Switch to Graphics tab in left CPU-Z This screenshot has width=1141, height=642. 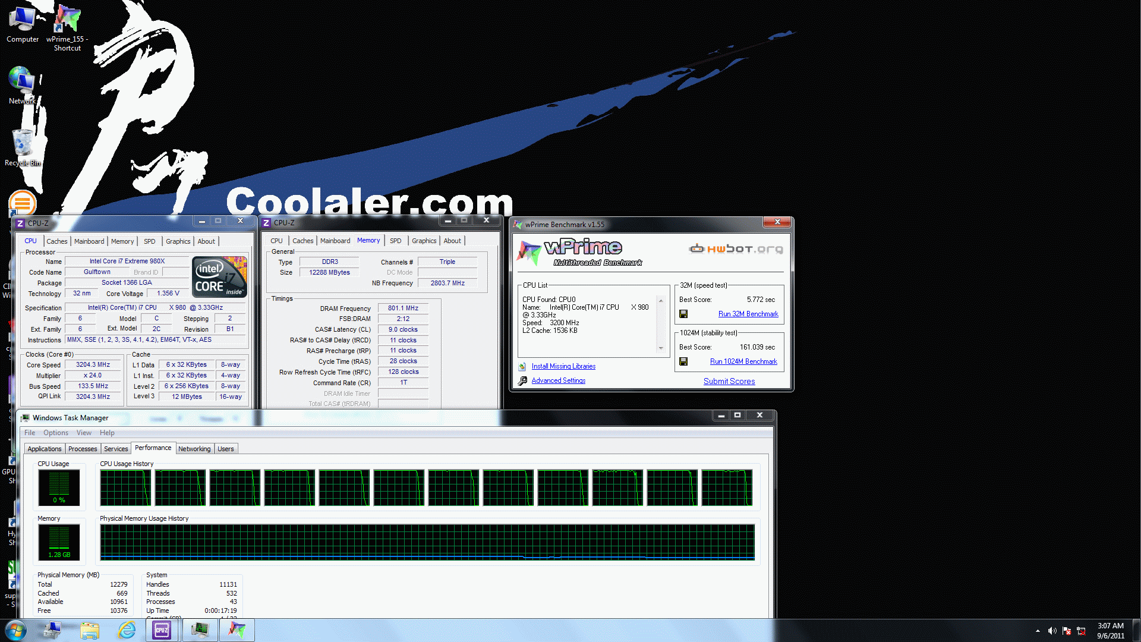(x=178, y=241)
